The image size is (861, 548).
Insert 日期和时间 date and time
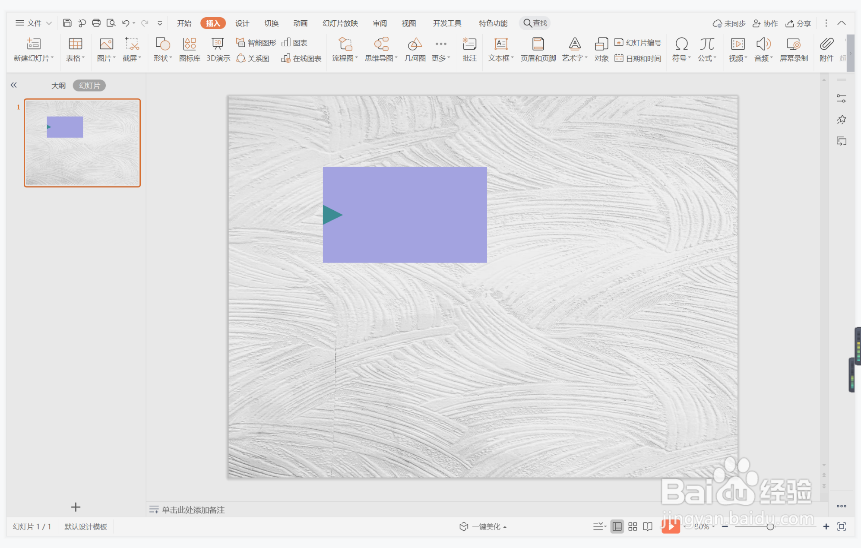[638, 58]
